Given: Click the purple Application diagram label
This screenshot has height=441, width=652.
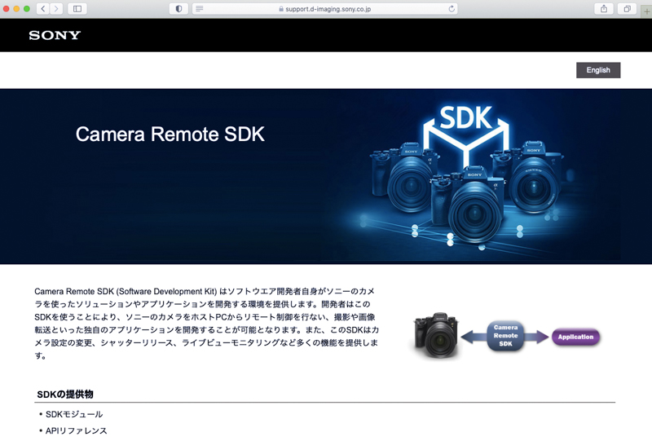Looking at the screenshot, I should [575, 337].
